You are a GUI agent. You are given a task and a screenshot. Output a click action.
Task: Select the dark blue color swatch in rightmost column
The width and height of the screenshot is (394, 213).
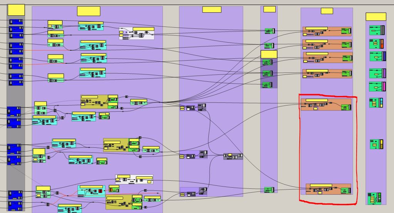384,56
